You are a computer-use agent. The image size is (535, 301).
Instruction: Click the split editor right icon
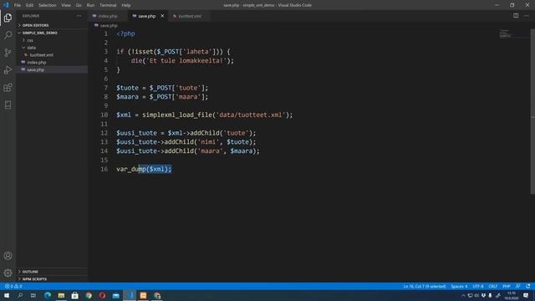516,16
